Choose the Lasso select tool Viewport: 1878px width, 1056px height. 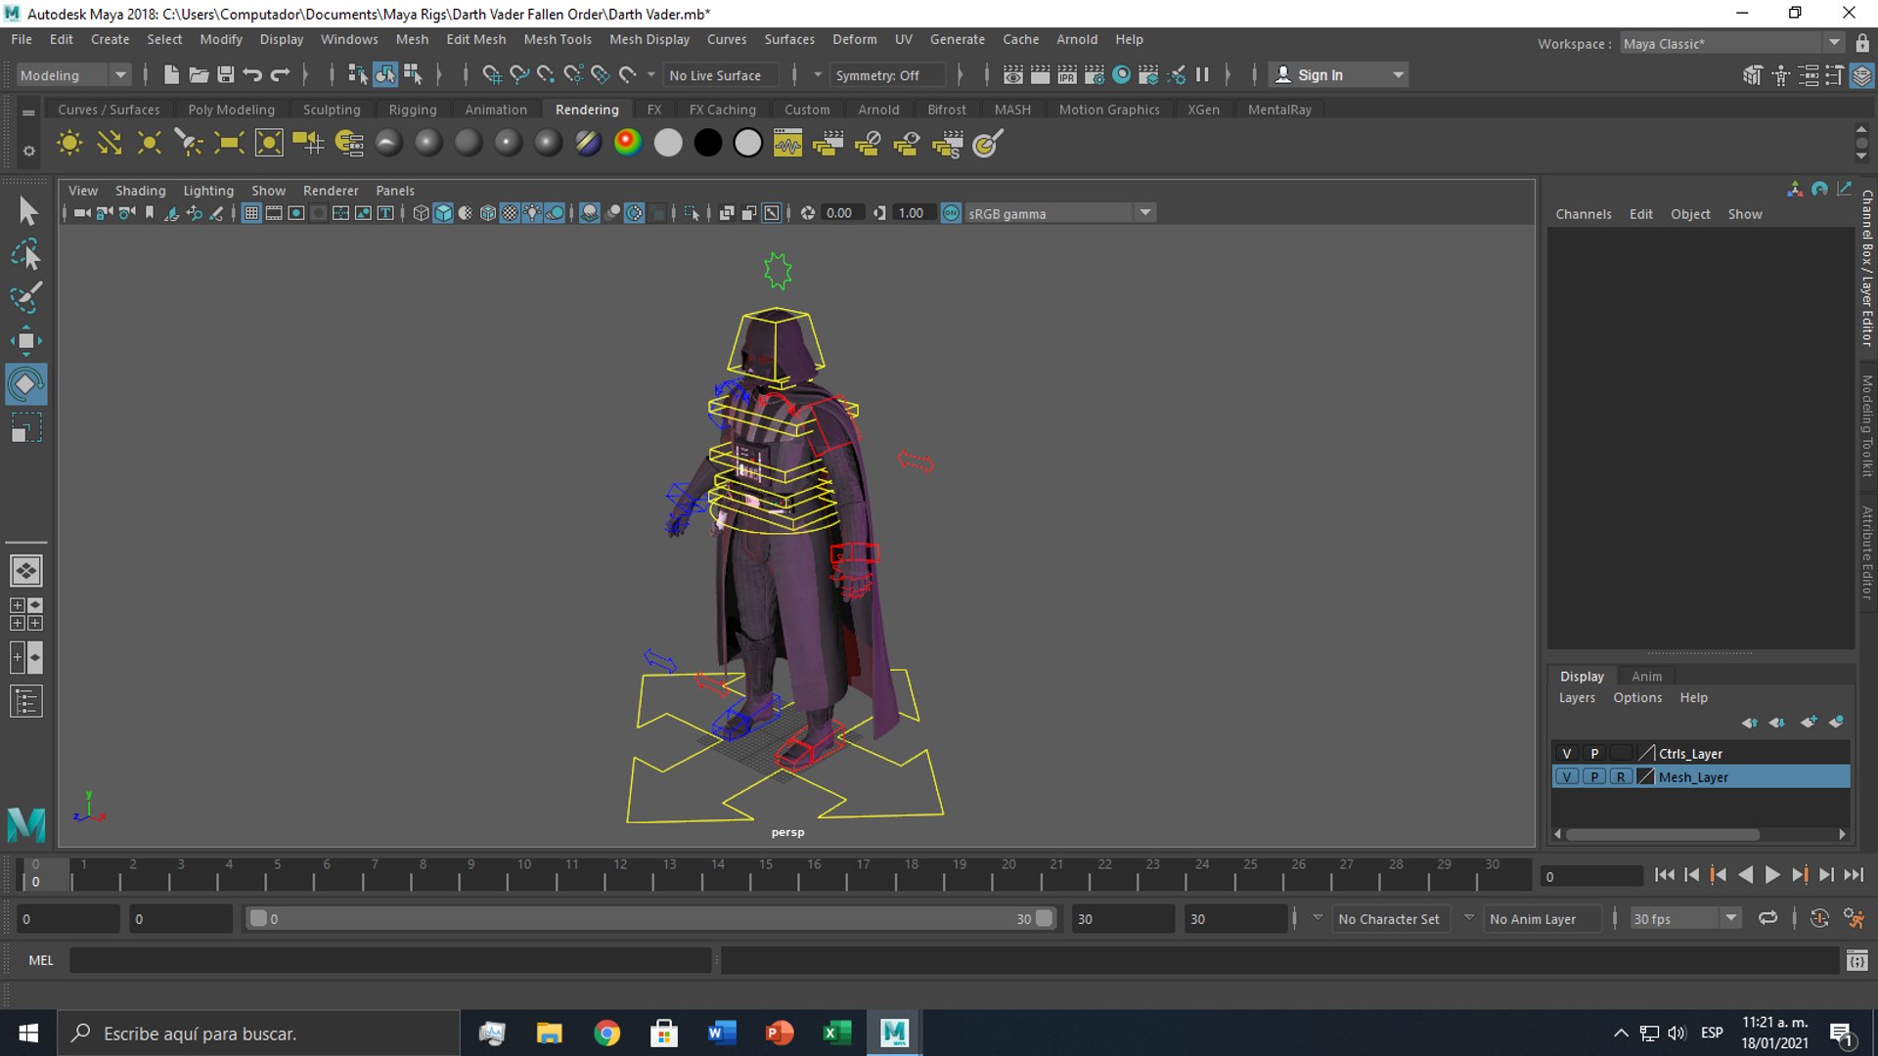click(x=27, y=254)
